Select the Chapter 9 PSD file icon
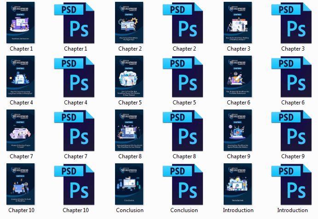The height and width of the screenshot is (219, 318). click(x=291, y=130)
